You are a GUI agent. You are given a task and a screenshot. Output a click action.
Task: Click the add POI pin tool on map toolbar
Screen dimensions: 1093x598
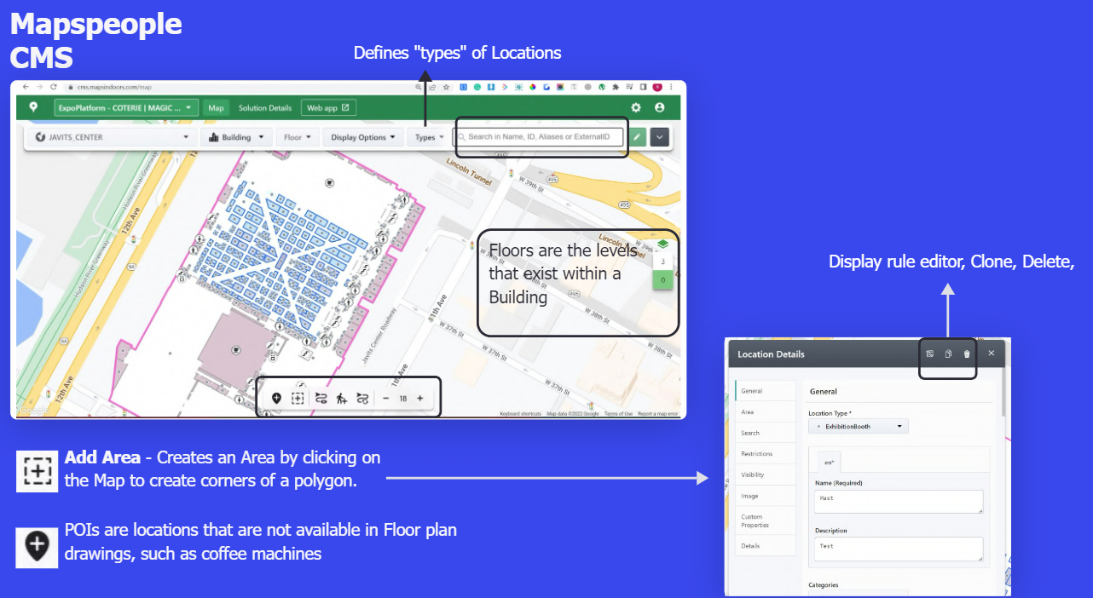point(276,398)
